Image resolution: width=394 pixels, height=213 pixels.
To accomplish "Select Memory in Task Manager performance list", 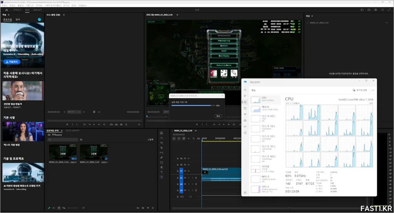I will tap(265, 109).
